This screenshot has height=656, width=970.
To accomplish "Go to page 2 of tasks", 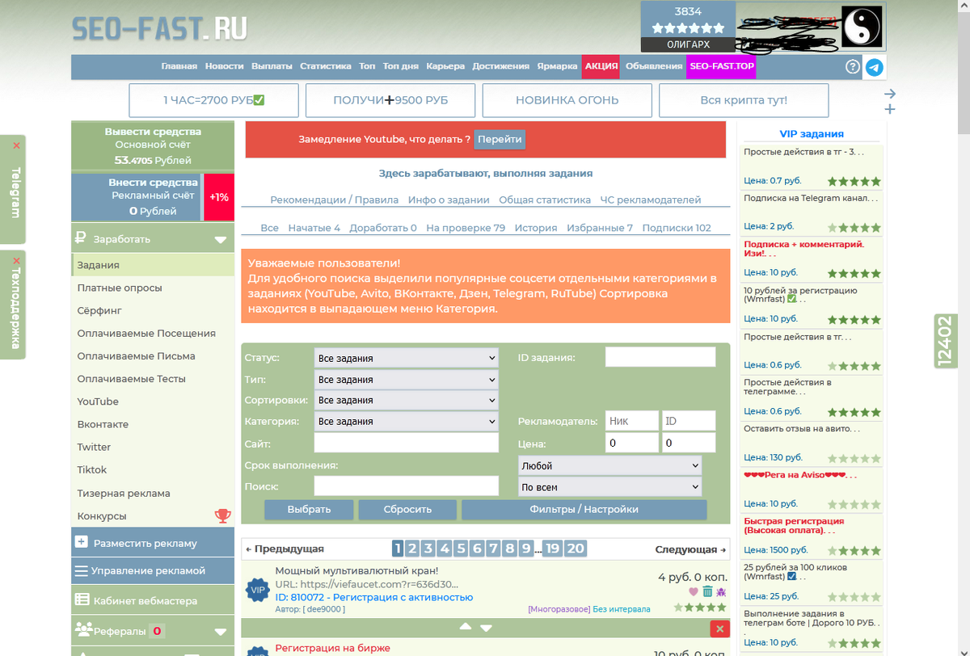I will [x=412, y=549].
